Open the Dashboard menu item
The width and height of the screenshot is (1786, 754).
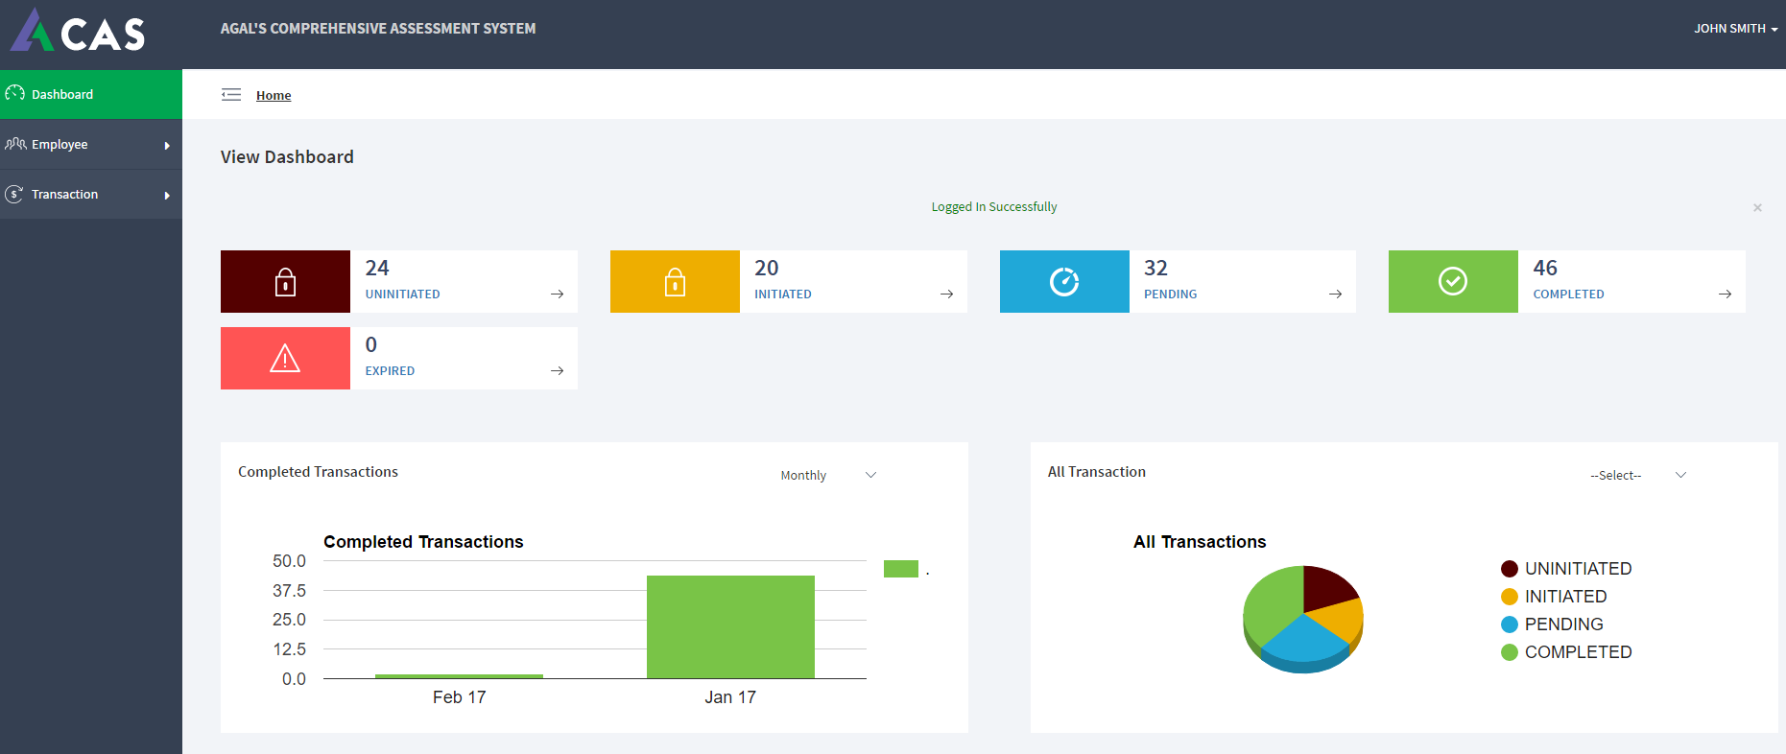(x=91, y=94)
